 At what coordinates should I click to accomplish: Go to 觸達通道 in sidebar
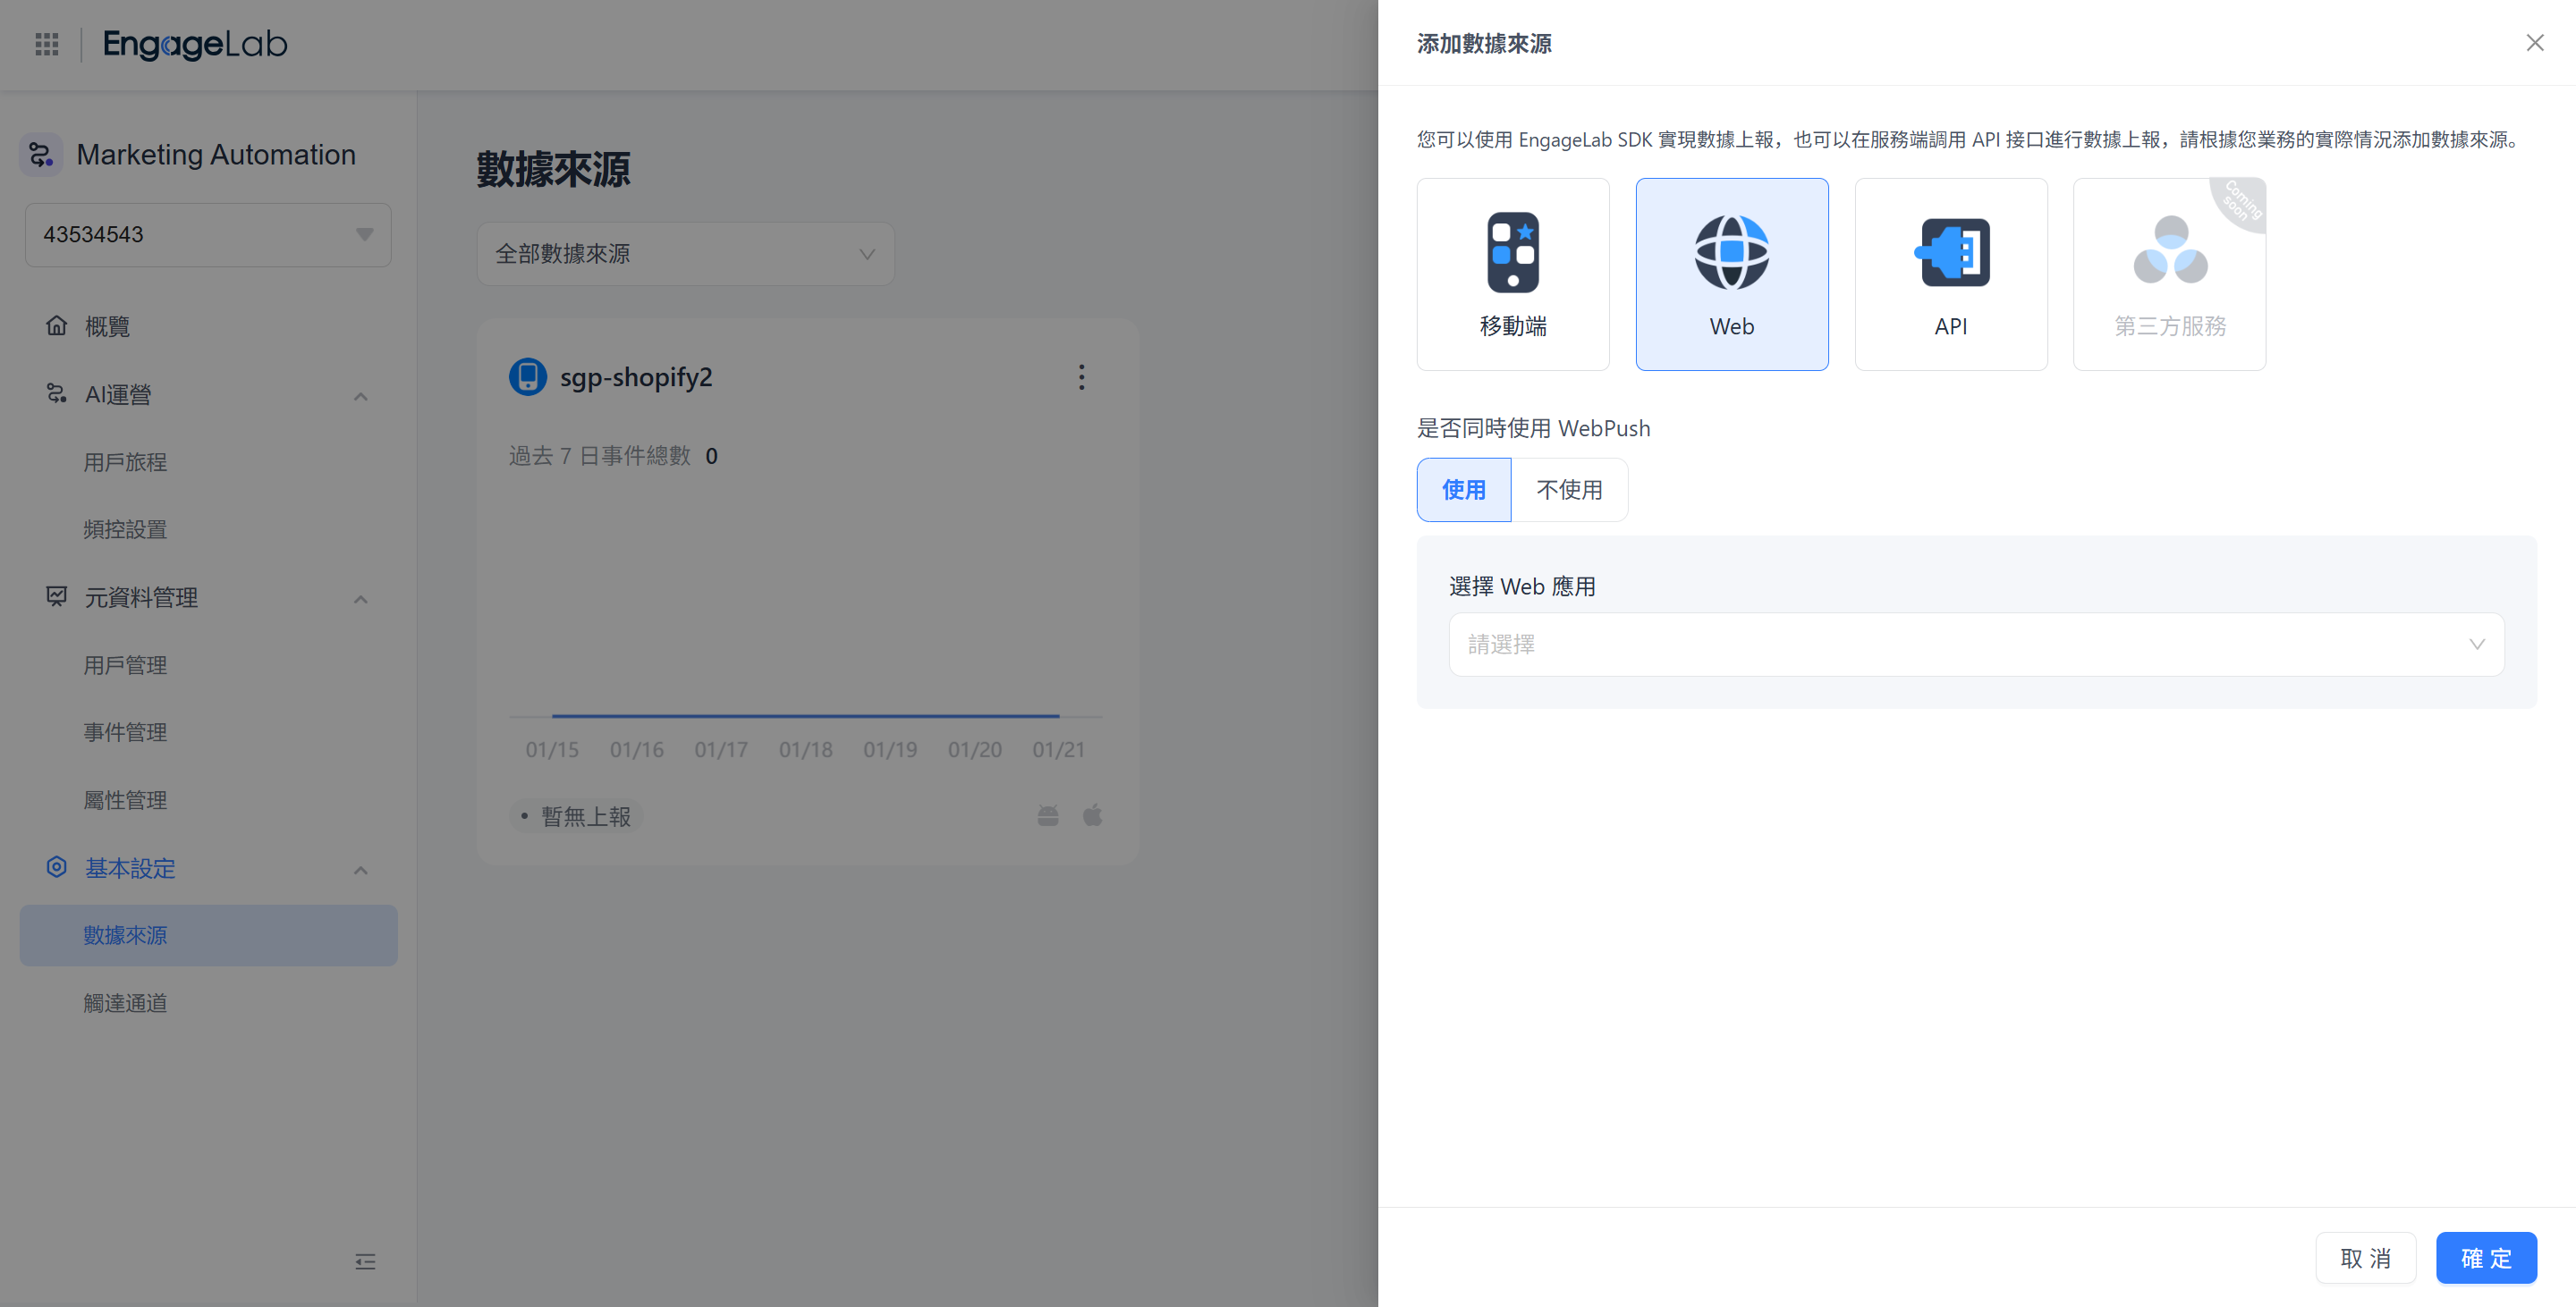coord(125,1002)
